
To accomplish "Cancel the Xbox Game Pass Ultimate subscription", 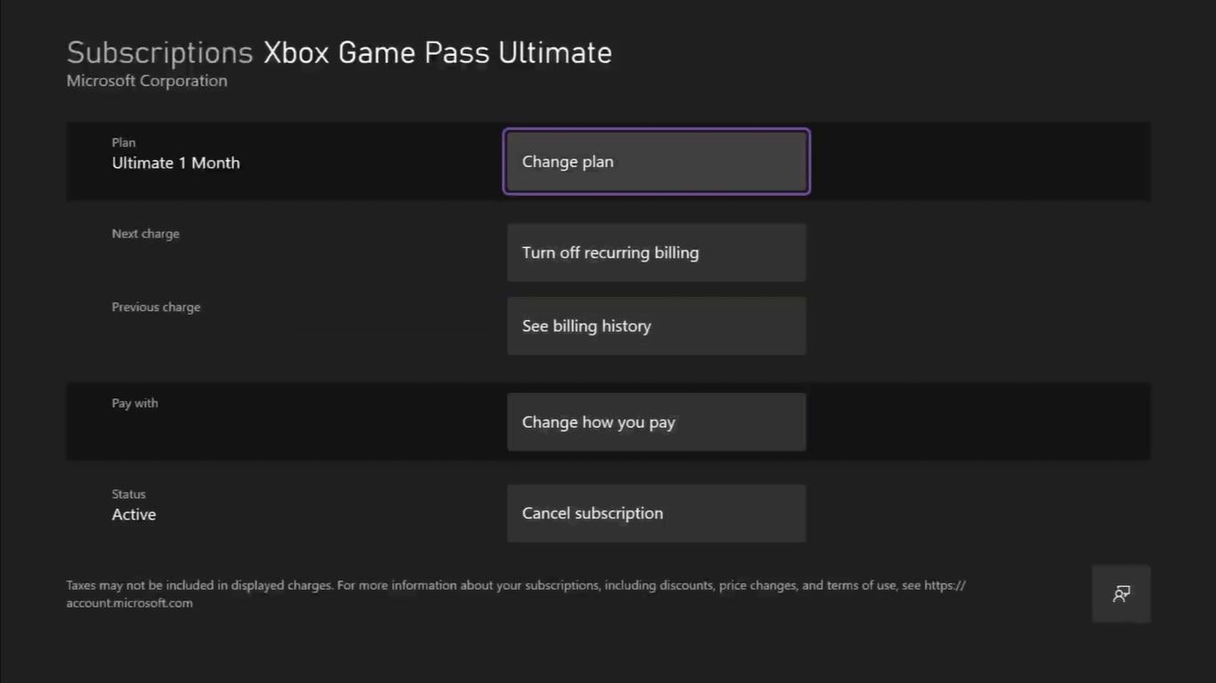I will tap(656, 513).
